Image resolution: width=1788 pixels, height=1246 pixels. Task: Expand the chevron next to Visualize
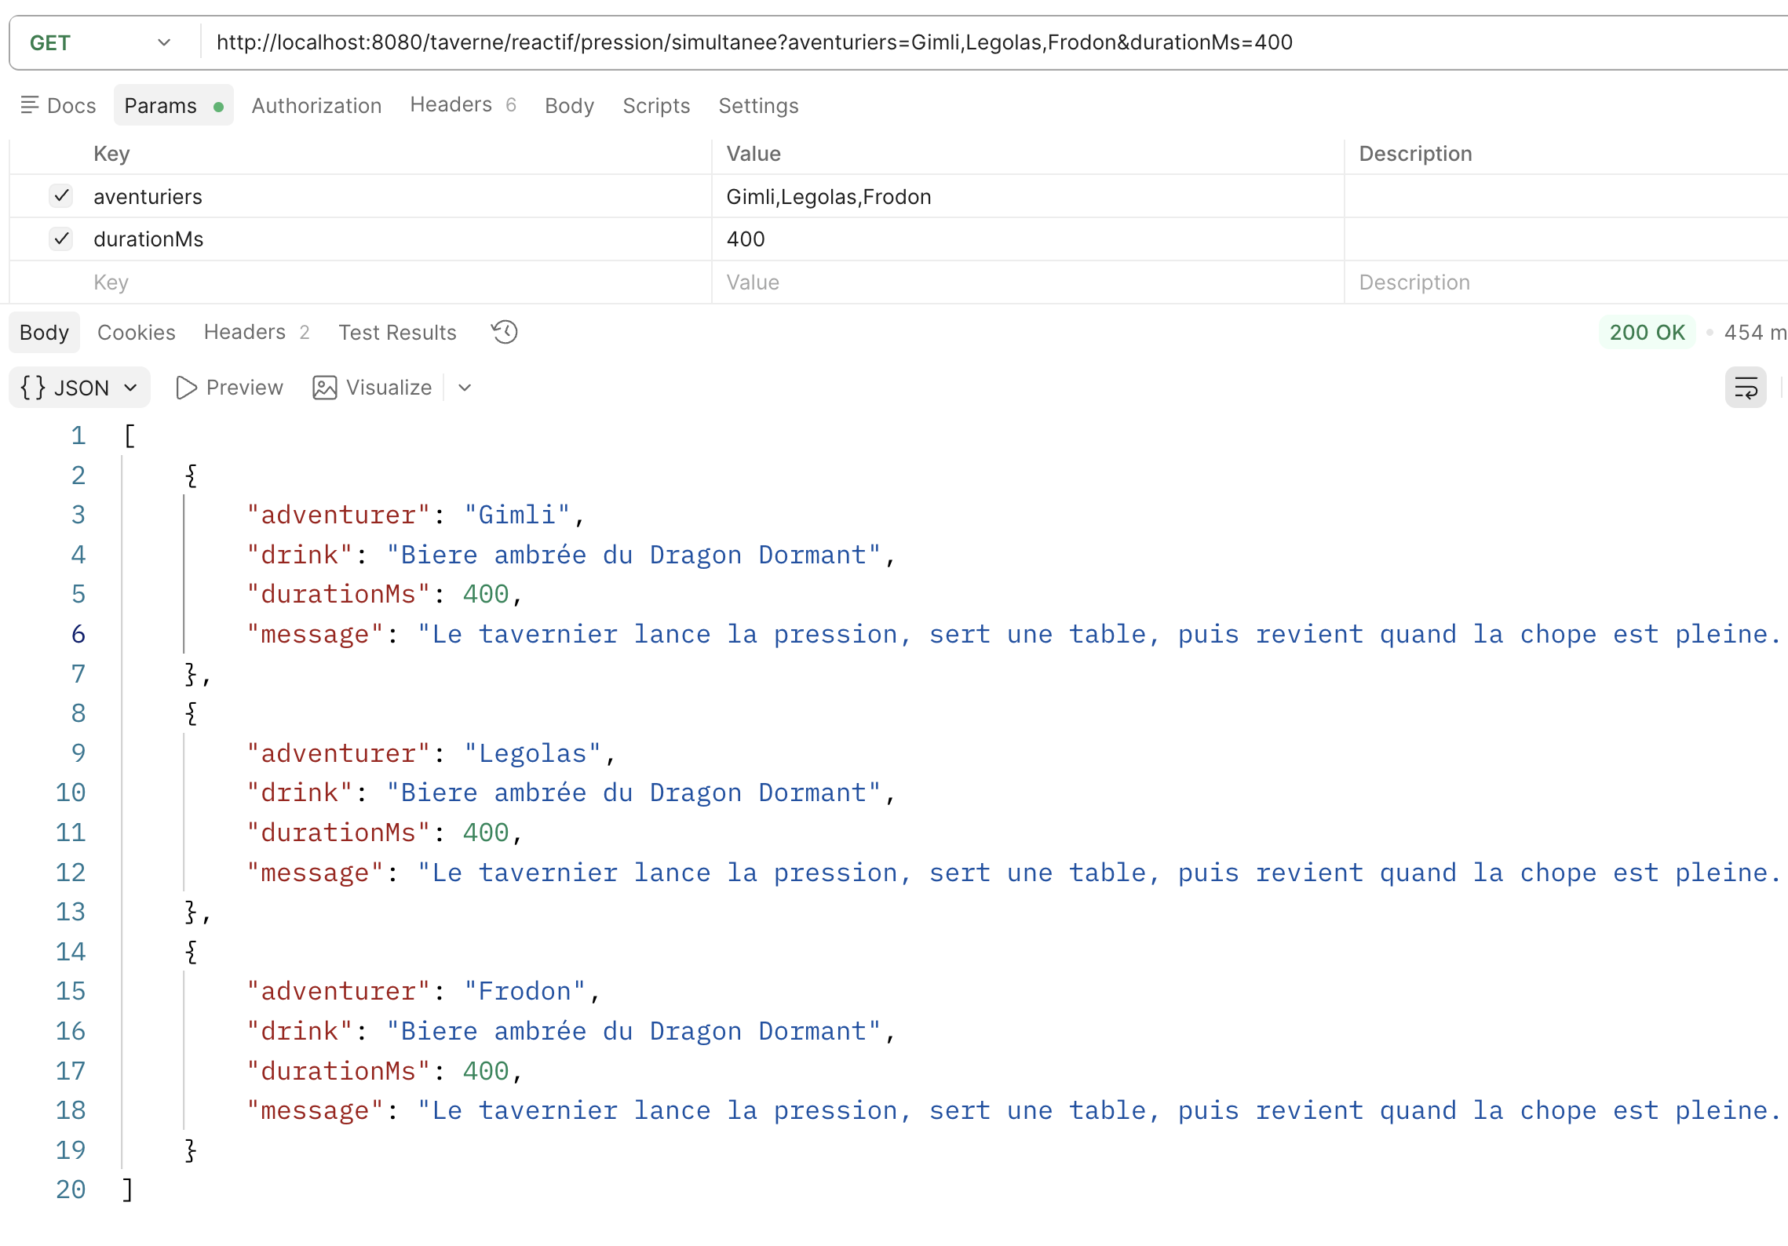pos(465,388)
